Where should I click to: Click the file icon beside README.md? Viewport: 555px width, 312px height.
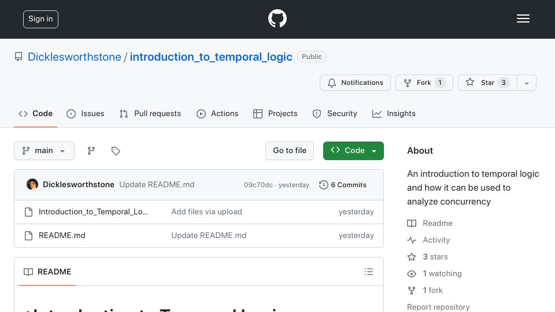pyautogui.click(x=29, y=236)
